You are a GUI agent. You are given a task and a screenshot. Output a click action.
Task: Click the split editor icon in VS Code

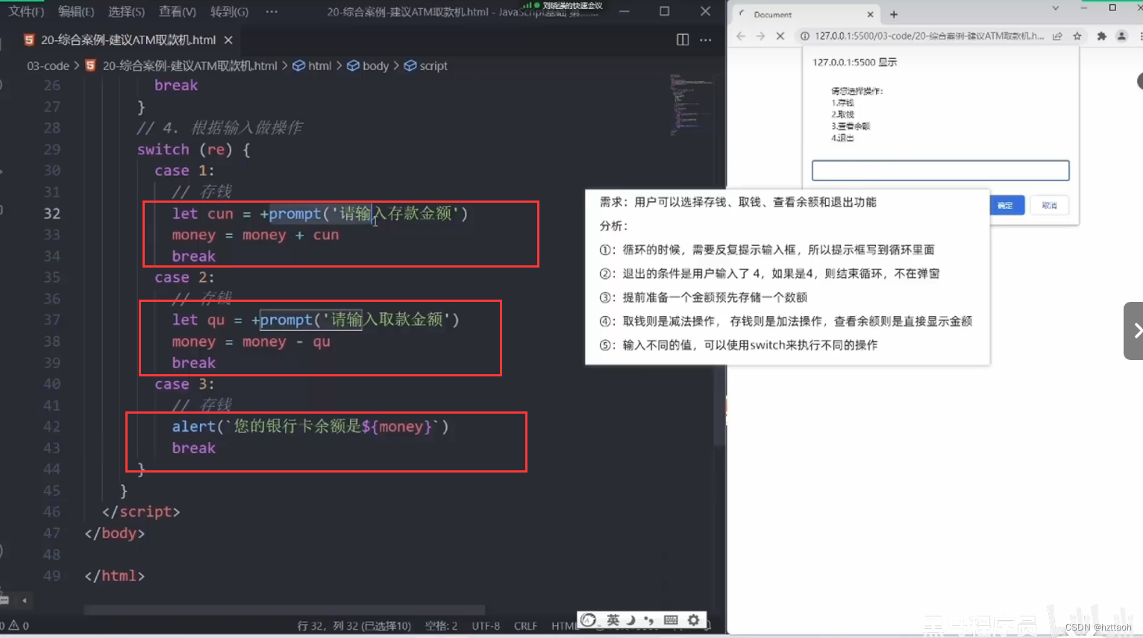(x=682, y=40)
